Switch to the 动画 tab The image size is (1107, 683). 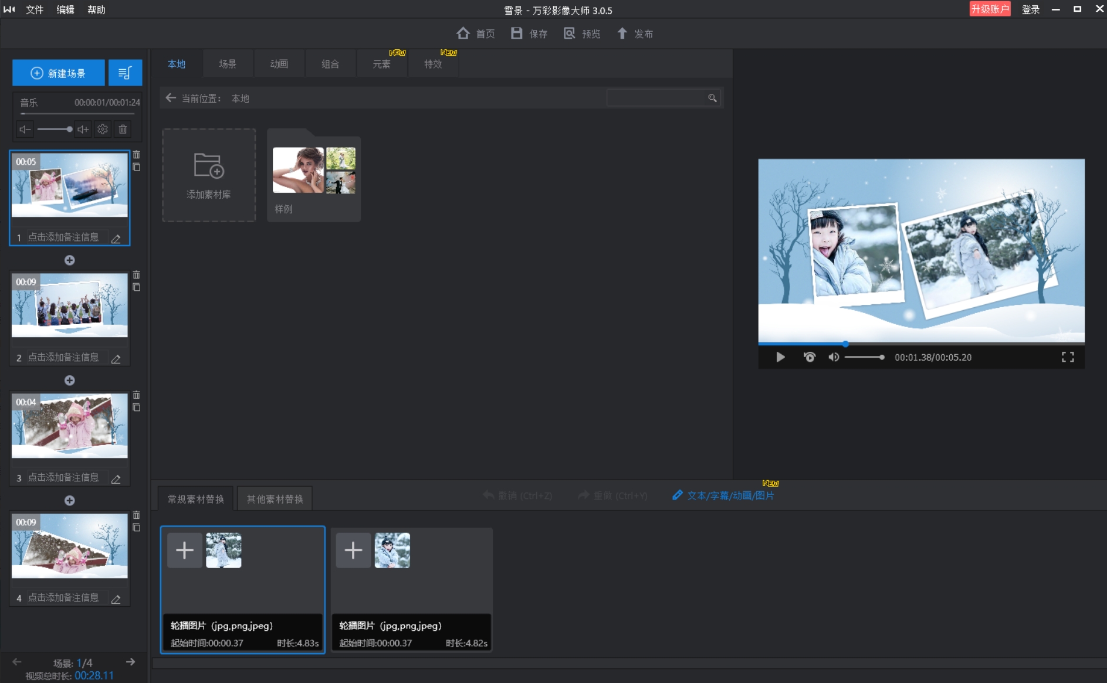279,64
